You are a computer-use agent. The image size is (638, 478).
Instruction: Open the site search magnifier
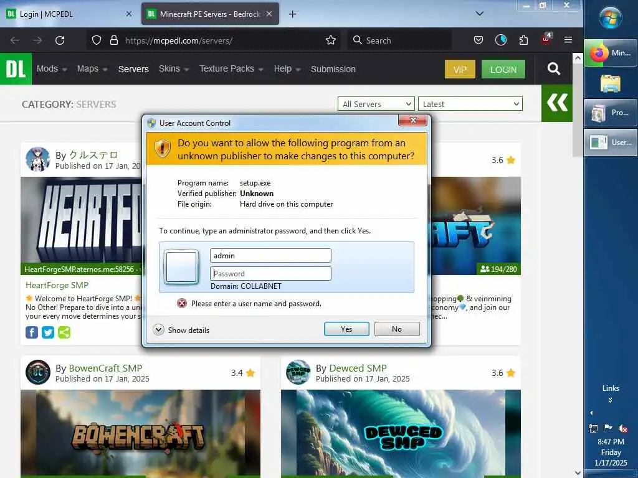pyautogui.click(x=554, y=68)
